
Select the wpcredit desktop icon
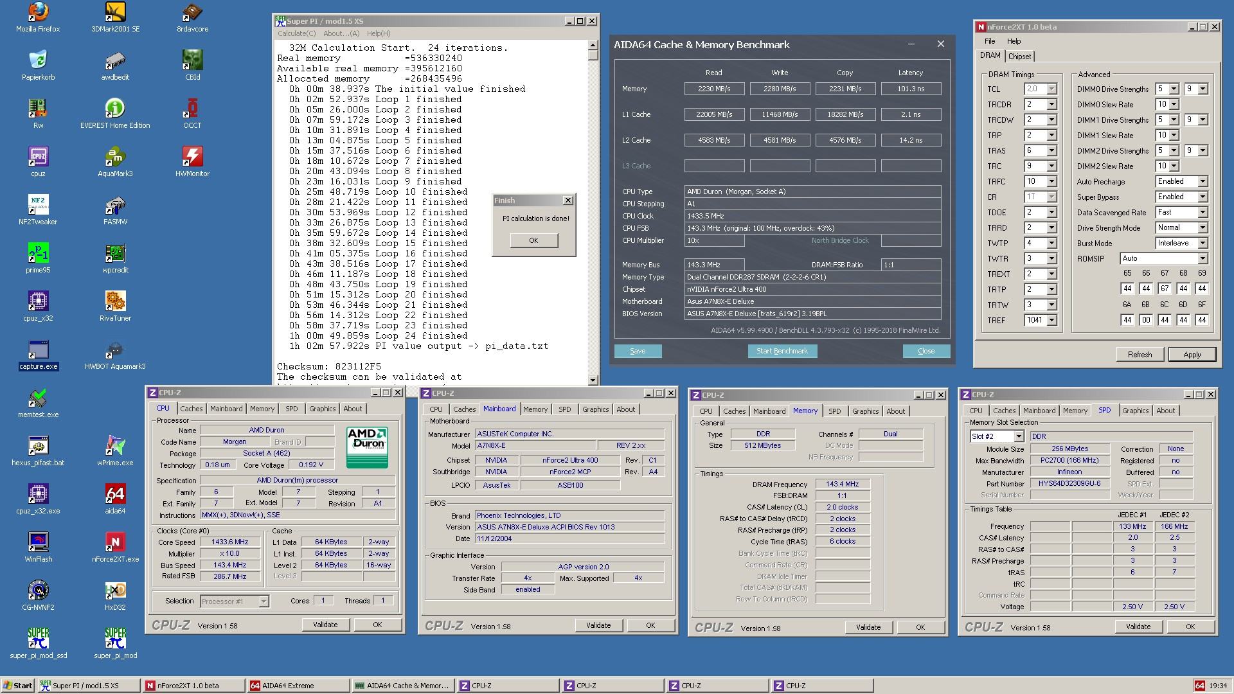pos(115,258)
